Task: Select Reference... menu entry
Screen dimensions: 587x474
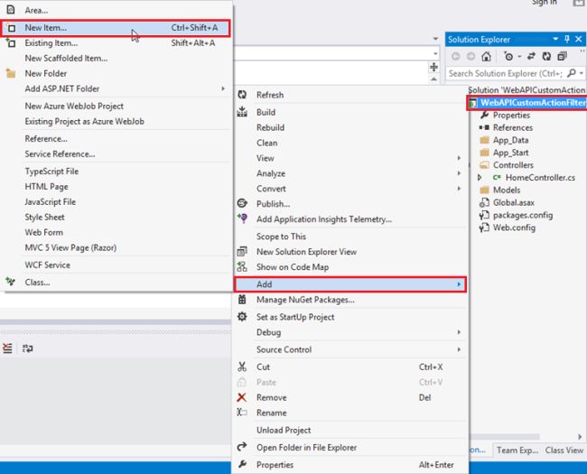Action: coord(116,139)
